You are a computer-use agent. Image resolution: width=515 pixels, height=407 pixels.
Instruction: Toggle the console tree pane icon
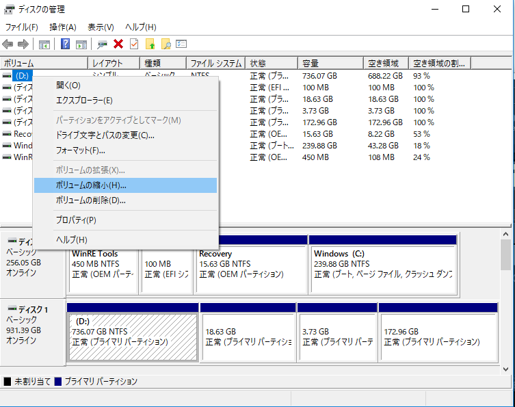pyautogui.click(x=44, y=44)
